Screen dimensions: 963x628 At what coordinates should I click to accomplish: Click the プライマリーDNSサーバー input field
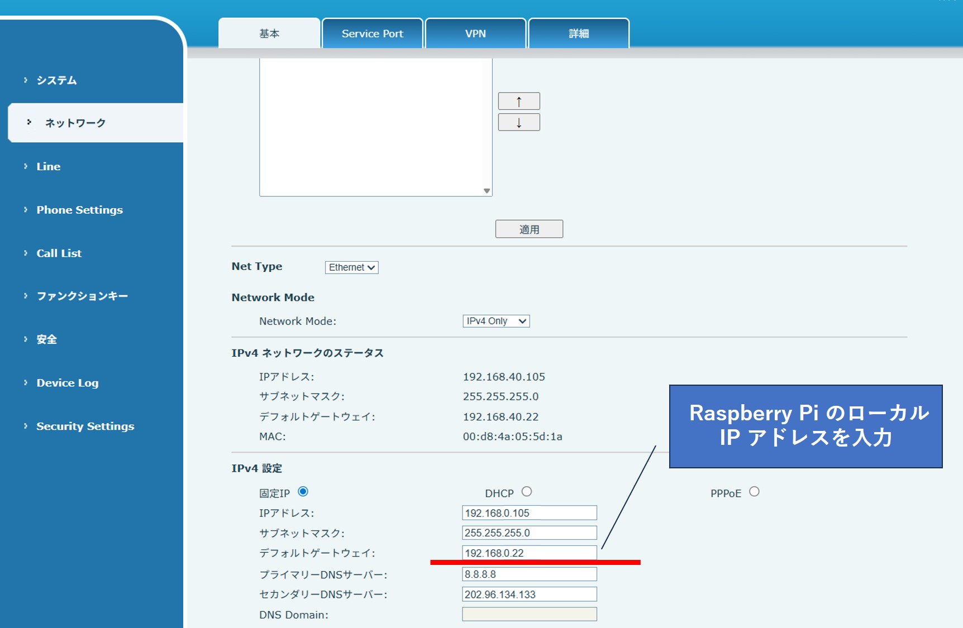tap(530, 574)
